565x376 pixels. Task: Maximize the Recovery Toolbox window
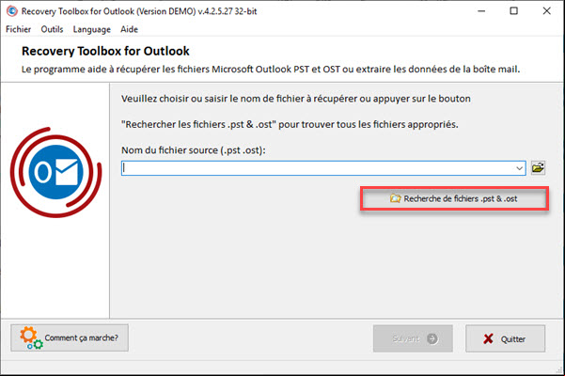pos(514,11)
